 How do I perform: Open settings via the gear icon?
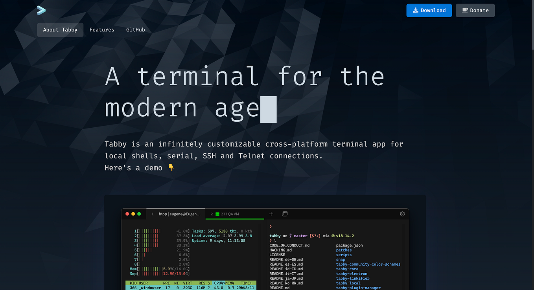[x=402, y=214]
